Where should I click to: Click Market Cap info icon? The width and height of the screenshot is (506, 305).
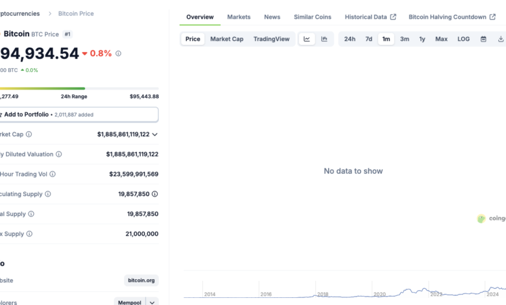pos(29,134)
